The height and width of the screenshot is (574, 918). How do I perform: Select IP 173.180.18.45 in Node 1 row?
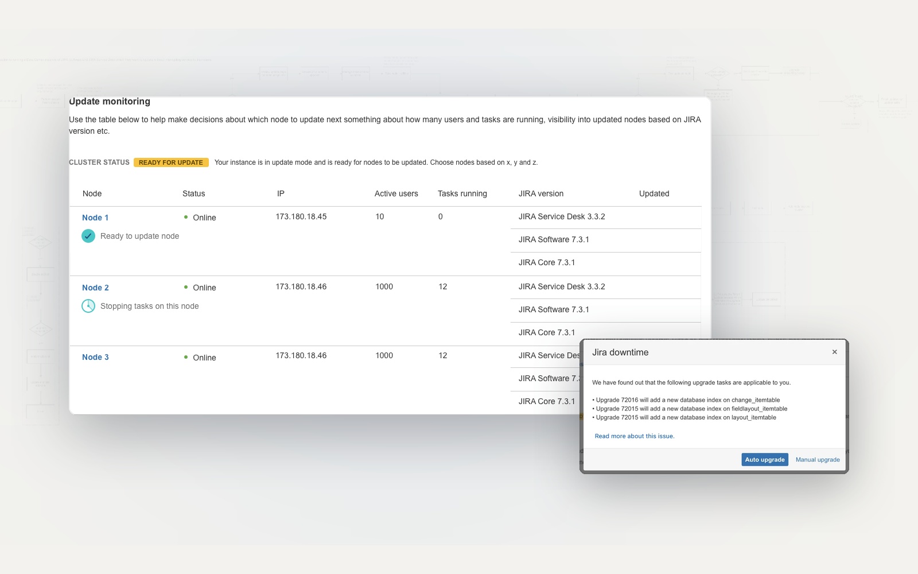(x=301, y=216)
